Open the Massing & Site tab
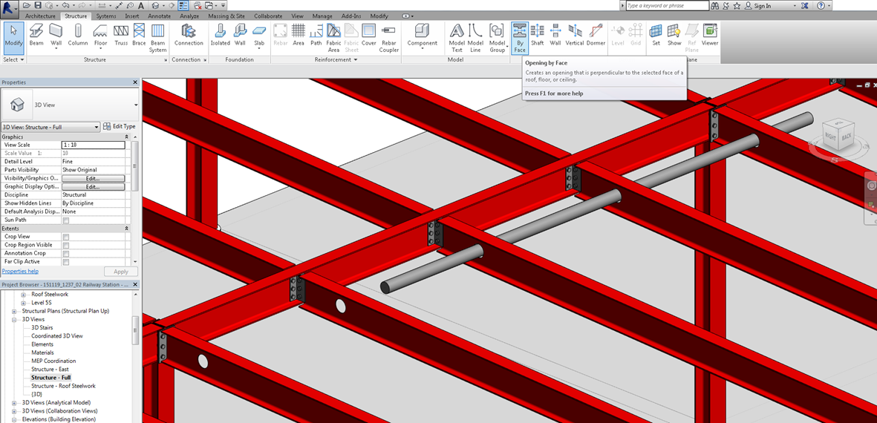 [226, 16]
